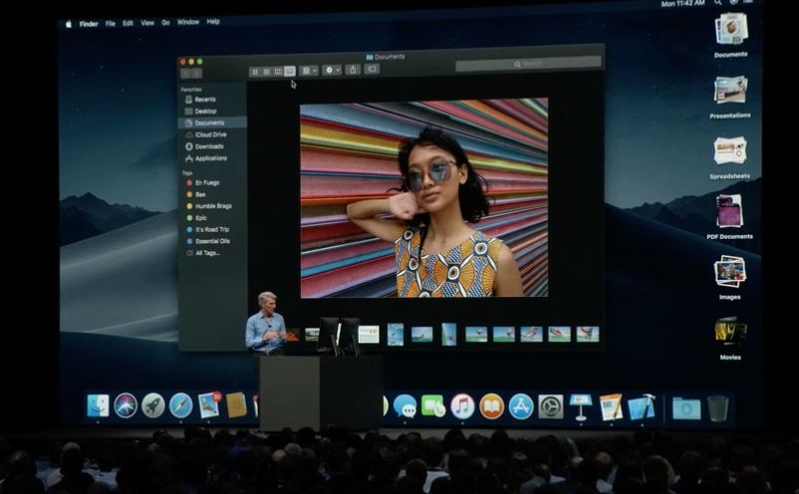Open the Help menu
Viewport: 799px width, 494px height.
pyautogui.click(x=213, y=21)
